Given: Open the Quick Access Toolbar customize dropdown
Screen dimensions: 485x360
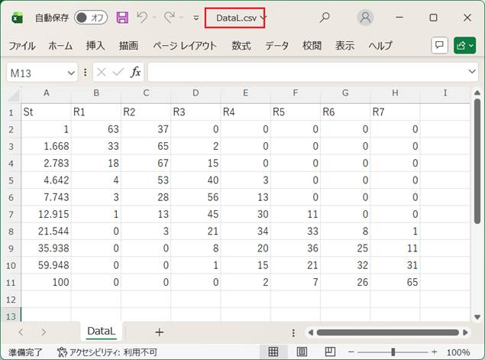Looking at the screenshot, I should (x=196, y=18).
